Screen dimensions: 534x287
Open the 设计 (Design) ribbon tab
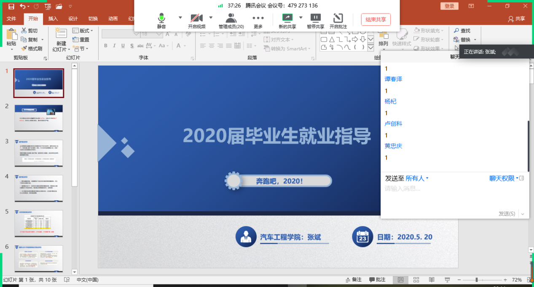click(73, 19)
